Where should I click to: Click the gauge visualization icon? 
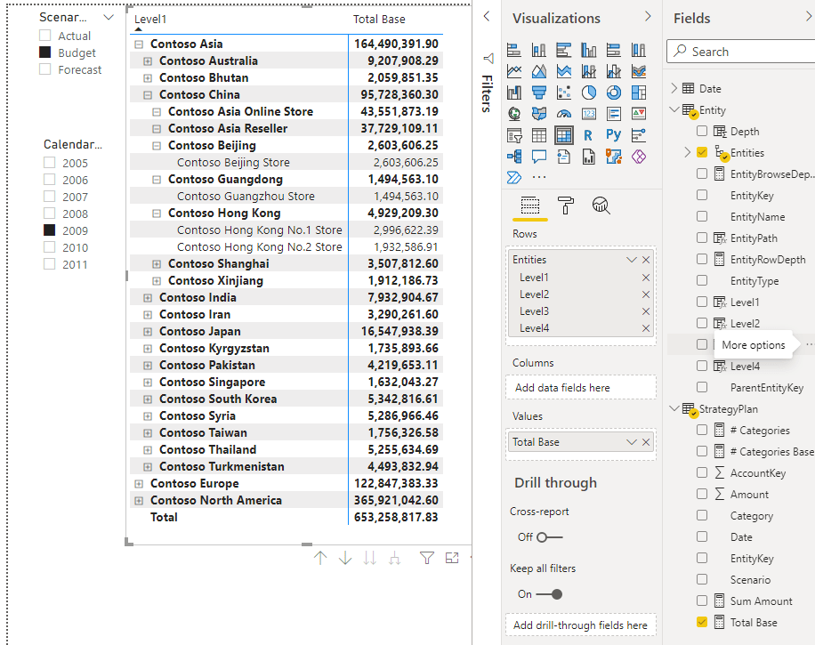tap(564, 114)
